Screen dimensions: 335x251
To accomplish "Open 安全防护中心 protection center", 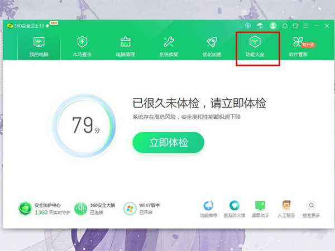I will click(25, 209).
